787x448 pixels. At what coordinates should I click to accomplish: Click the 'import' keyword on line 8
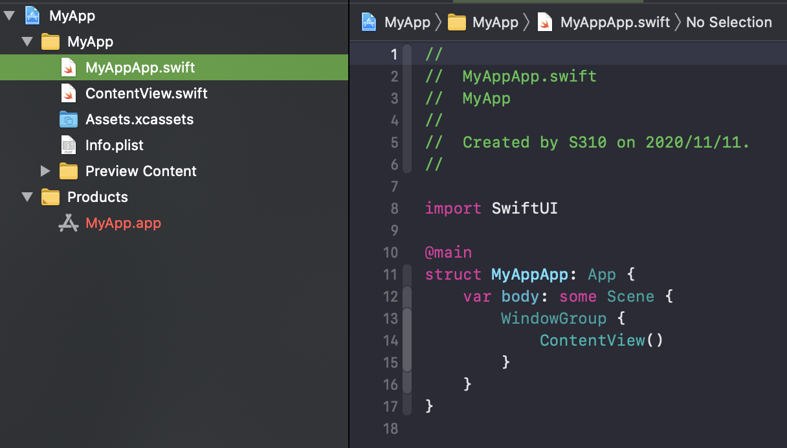click(x=453, y=208)
